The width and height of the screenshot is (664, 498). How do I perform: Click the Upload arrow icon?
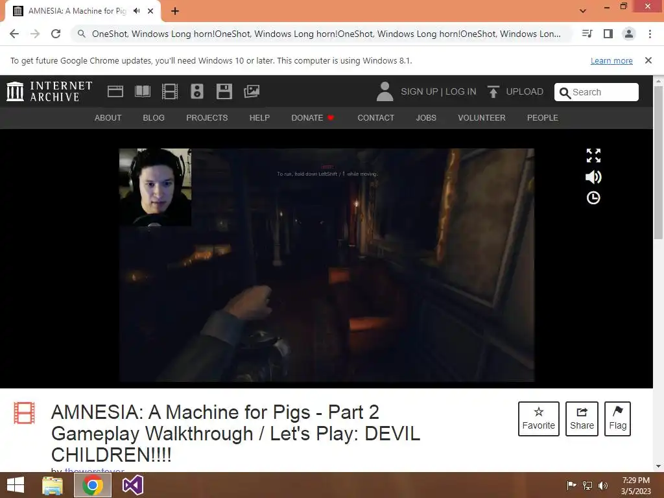tap(493, 91)
